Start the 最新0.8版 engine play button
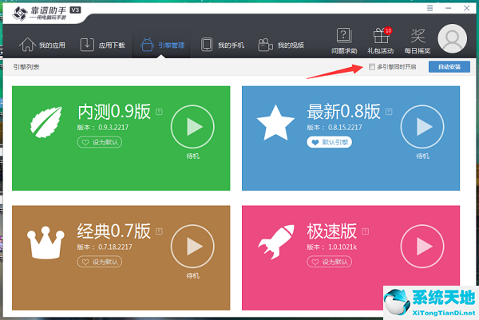 422,126
